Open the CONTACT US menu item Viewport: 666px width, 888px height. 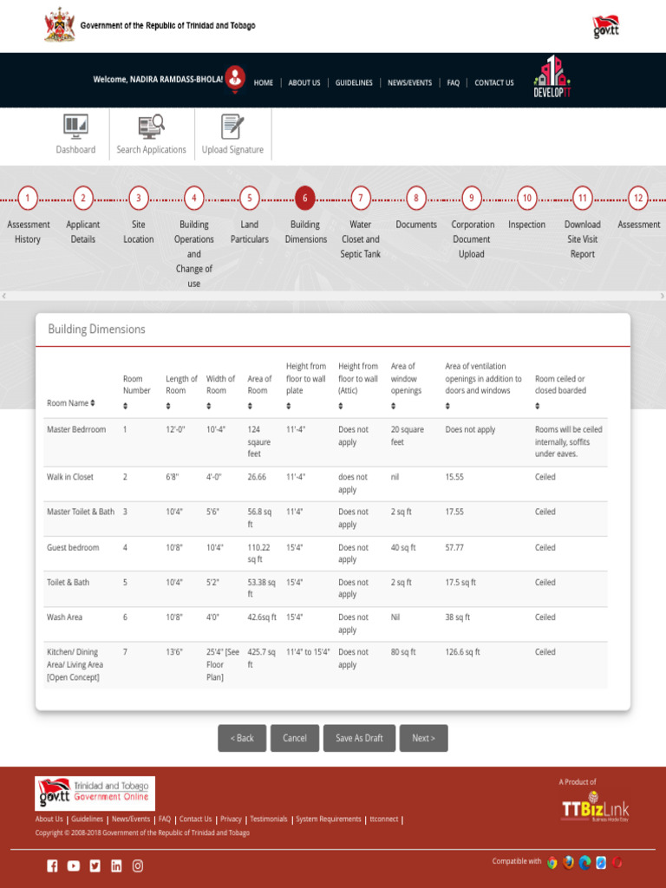point(494,82)
